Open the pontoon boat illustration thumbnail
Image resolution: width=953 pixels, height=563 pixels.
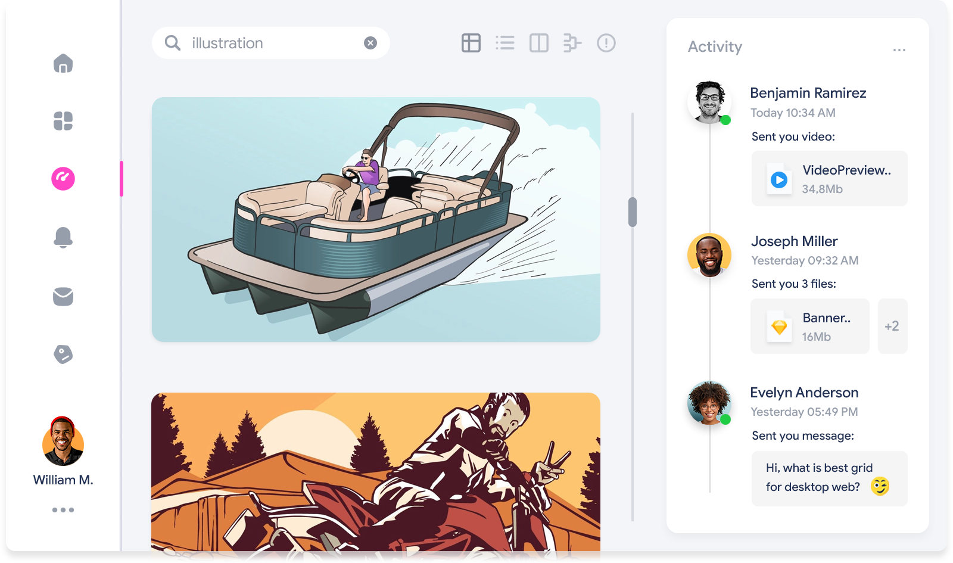[376, 219]
